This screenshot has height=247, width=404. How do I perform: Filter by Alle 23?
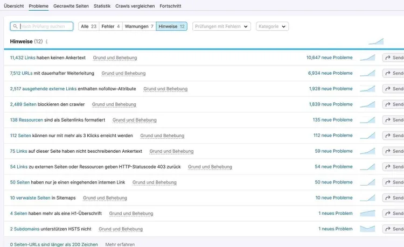[x=89, y=26]
